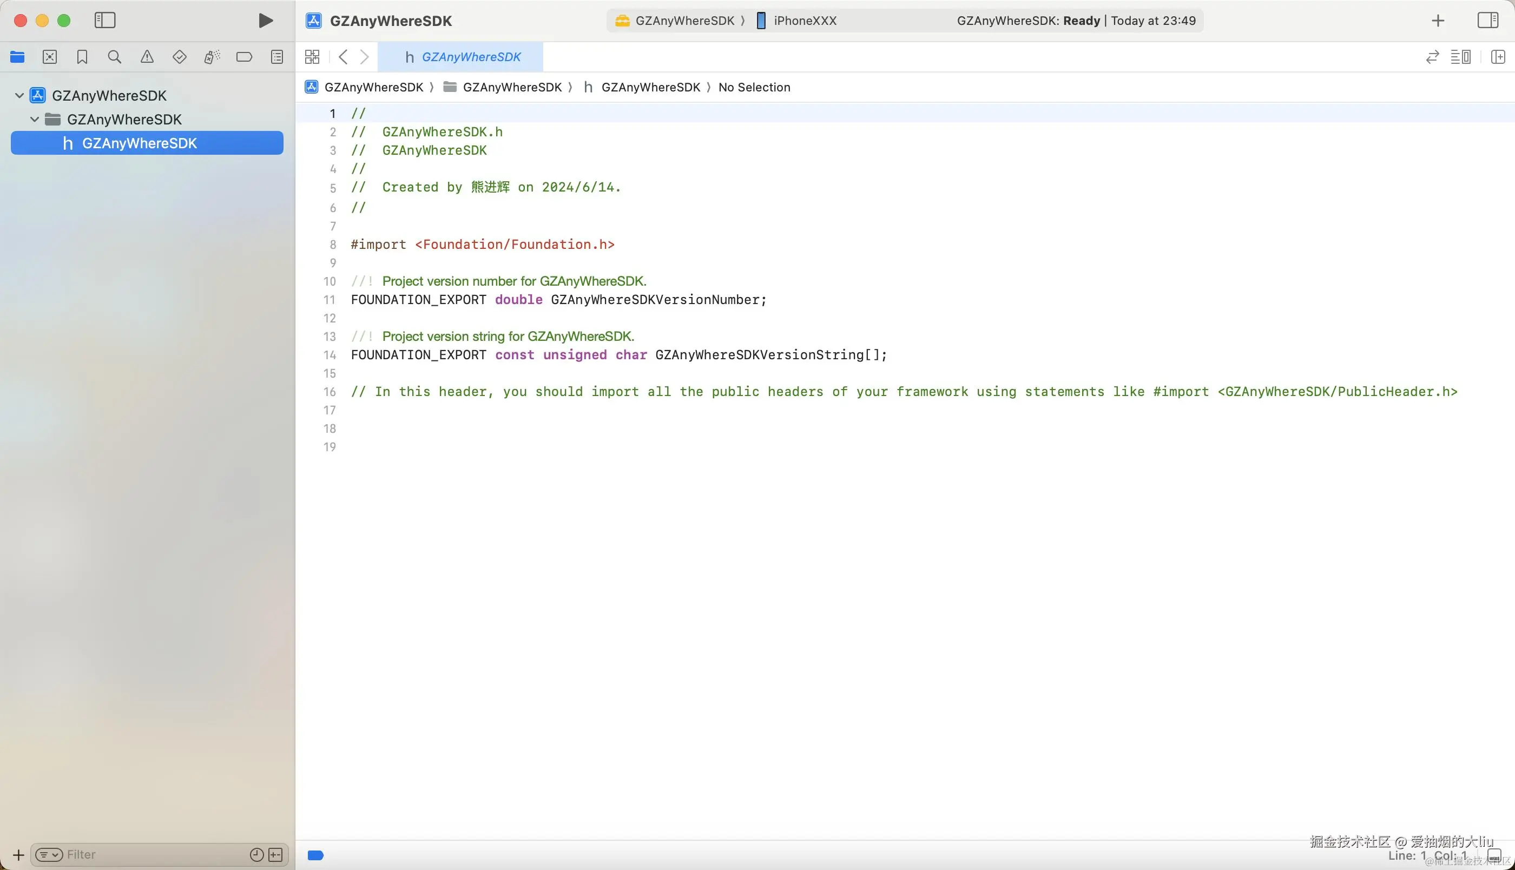Screen dimensions: 1515x870
Task: Open the Issue navigator warning icon
Action: pos(147,57)
